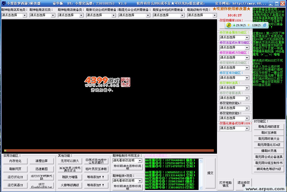Click the 火猿等级满级 button
This screenshot has width=287, height=192.
pos(70,185)
